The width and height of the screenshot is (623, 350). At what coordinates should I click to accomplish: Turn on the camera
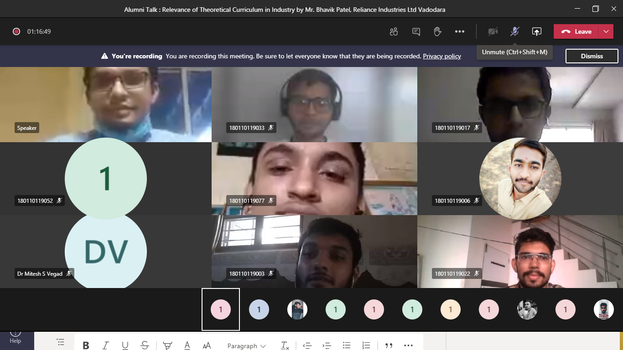click(493, 31)
